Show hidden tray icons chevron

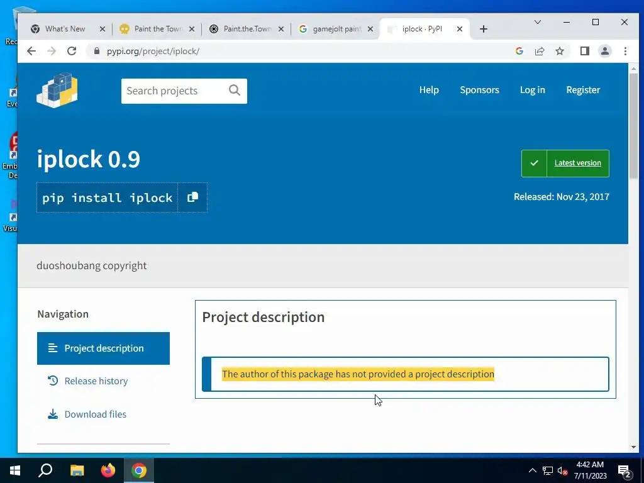[x=532, y=470]
